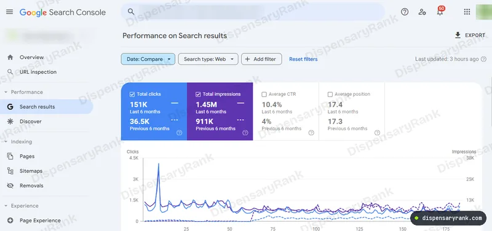
Task: Click 151K total clicks value
Action: click(x=138, y=104)
